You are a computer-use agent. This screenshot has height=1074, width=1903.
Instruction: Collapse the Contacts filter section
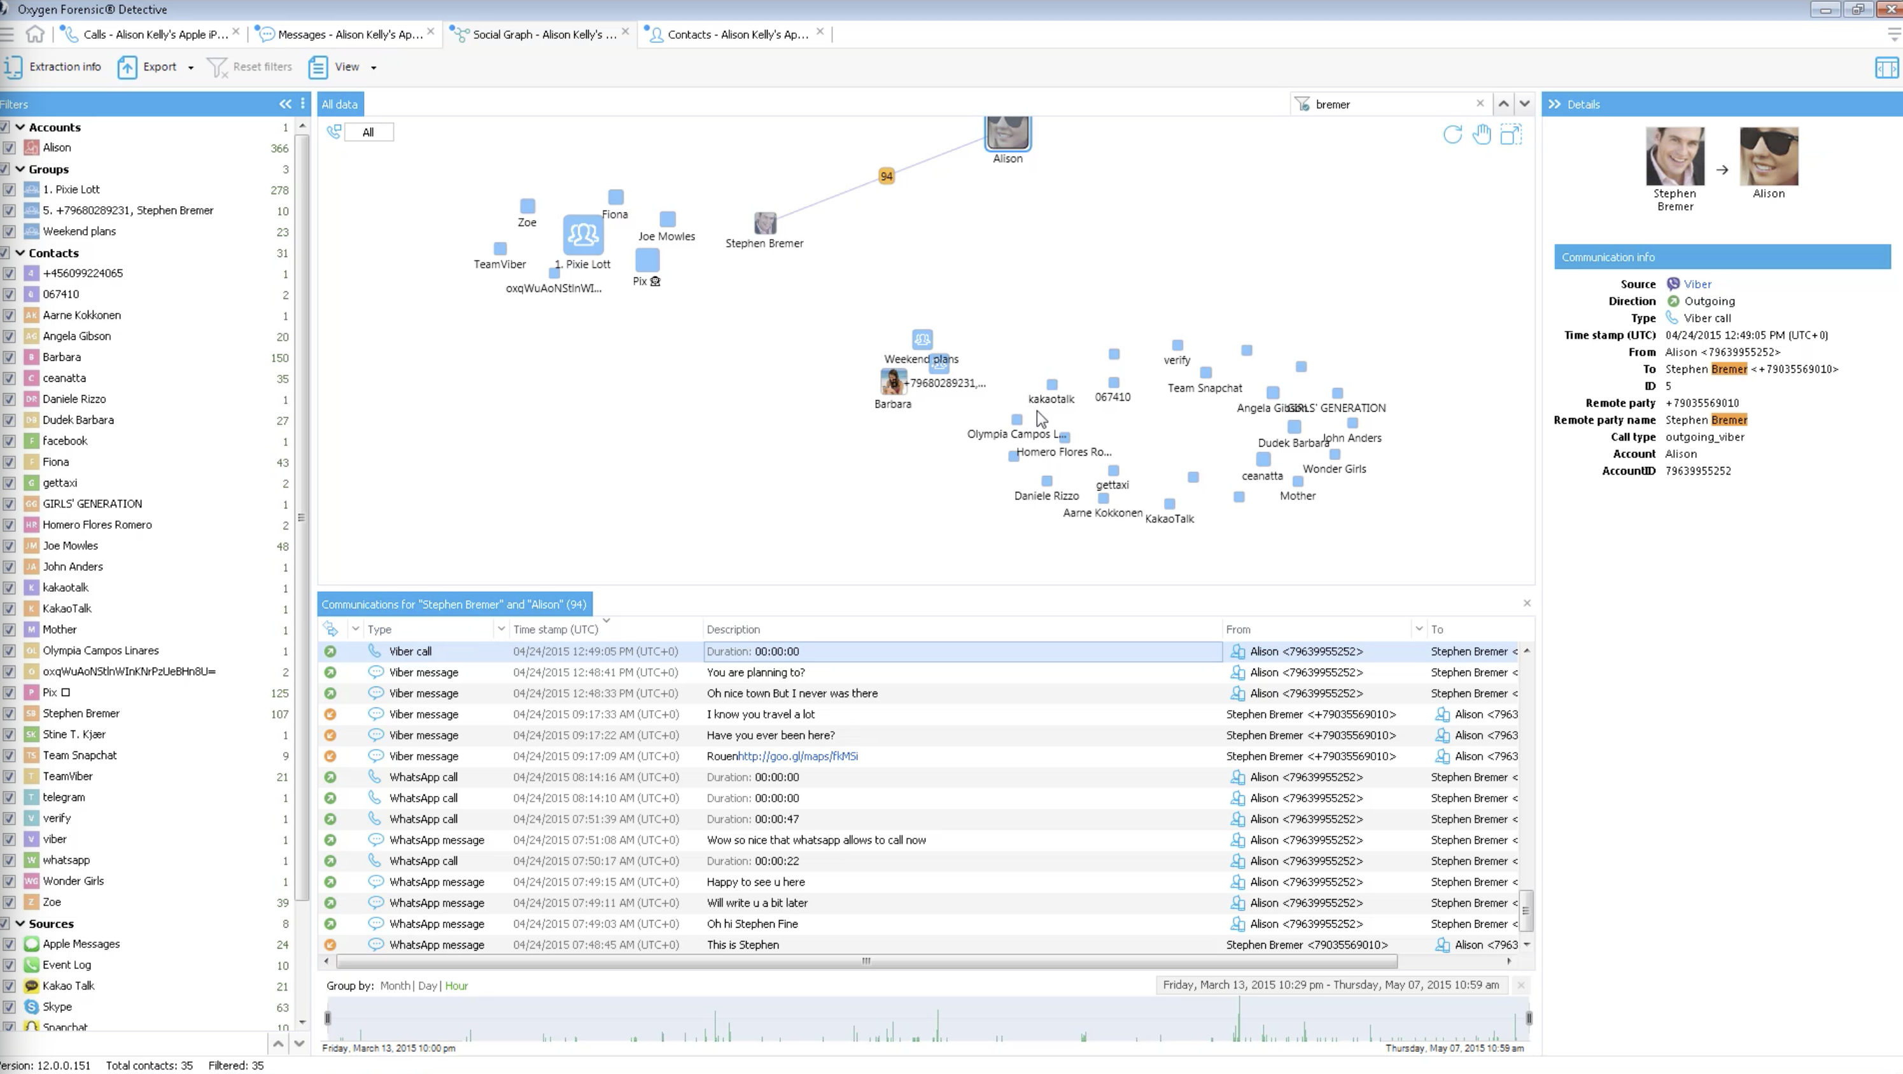click(20, 253)
